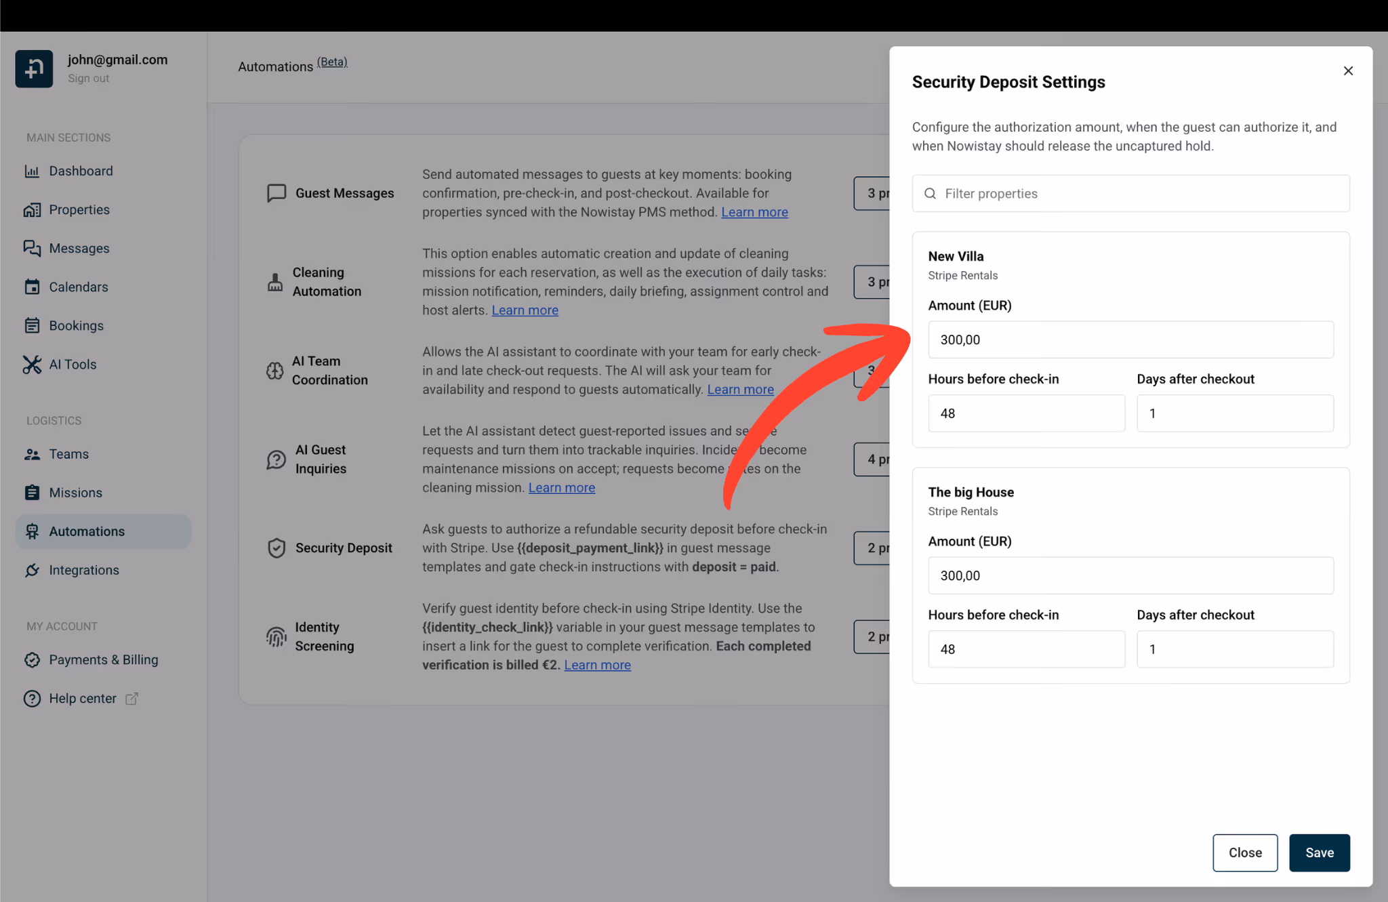This screenshot has height=902, width=1388.
Task: Edit The big House Amount (EUR) field
Action: 1130,575
